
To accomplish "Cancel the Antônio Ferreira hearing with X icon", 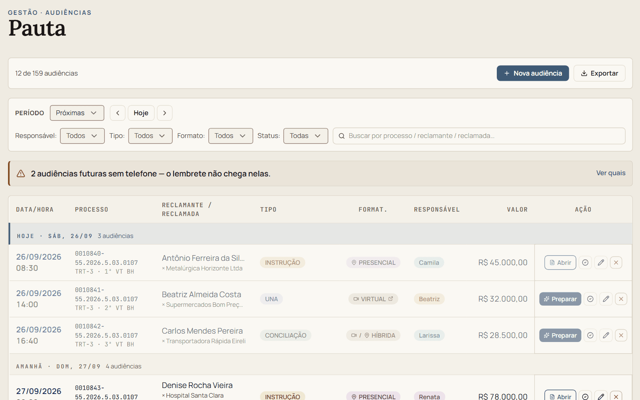I will (x=616, y=262).
